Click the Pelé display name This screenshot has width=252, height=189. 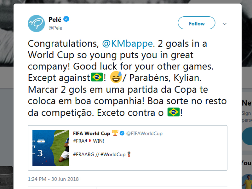pos(55,20)
